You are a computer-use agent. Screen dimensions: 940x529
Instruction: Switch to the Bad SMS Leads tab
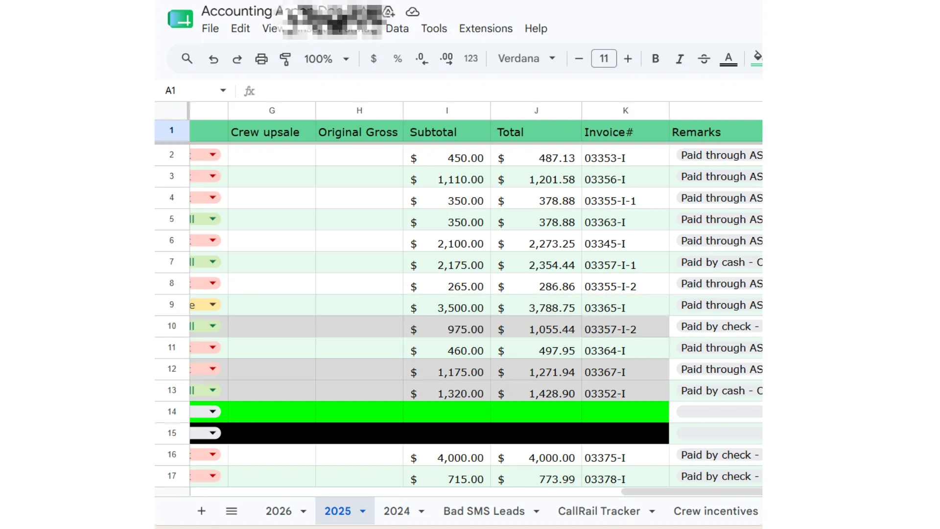coord(484,511)
